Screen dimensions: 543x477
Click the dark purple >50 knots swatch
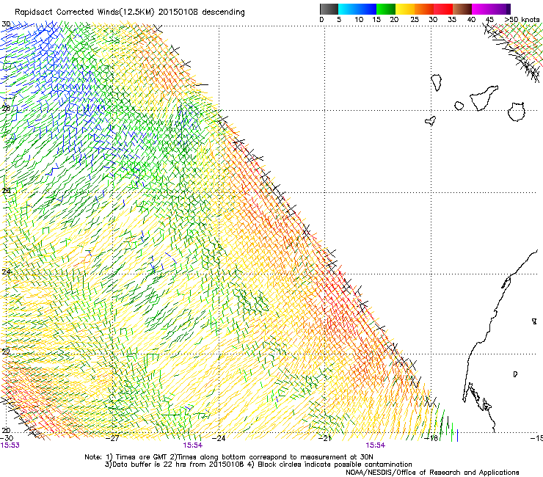click(507, 9)
